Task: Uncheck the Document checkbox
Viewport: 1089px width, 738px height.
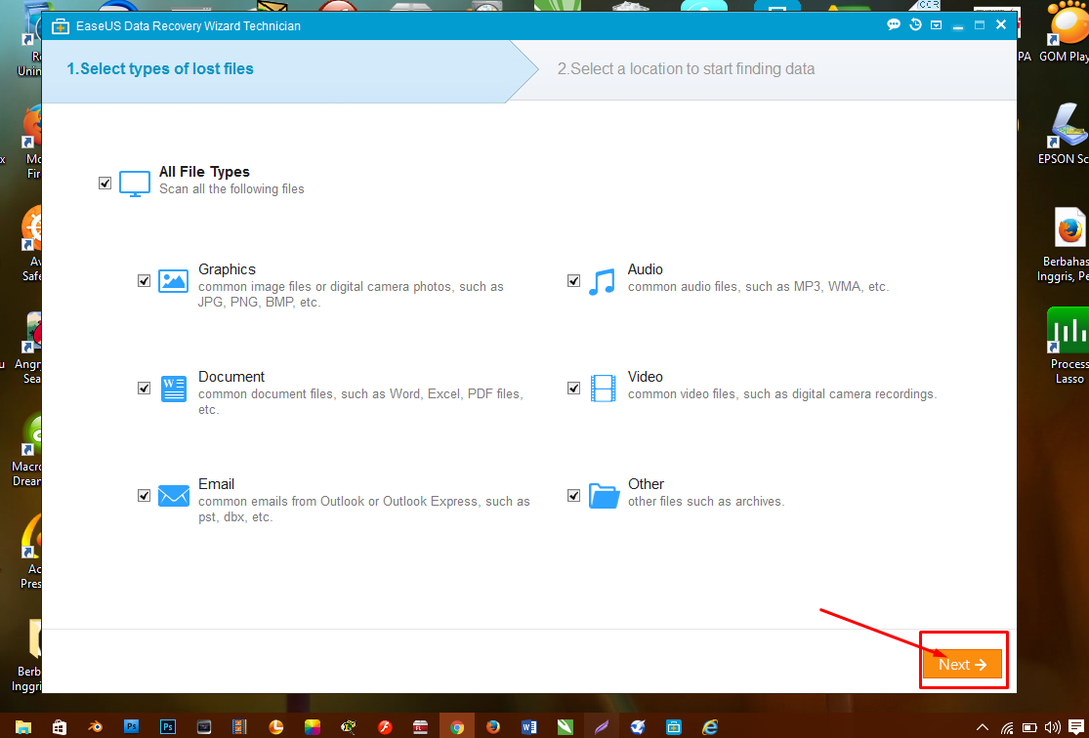Action: tap(144, 389)
